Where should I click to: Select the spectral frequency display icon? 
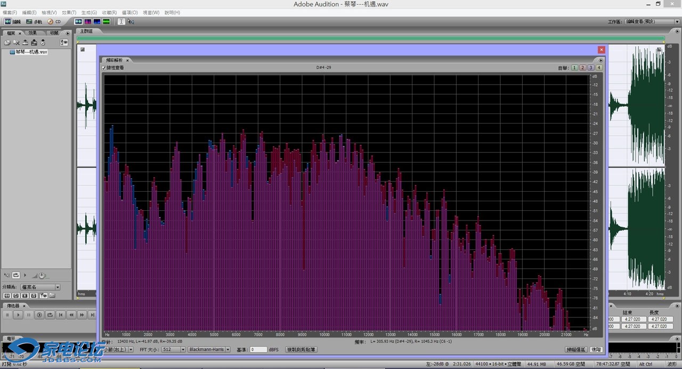click(x=88, y=22)
